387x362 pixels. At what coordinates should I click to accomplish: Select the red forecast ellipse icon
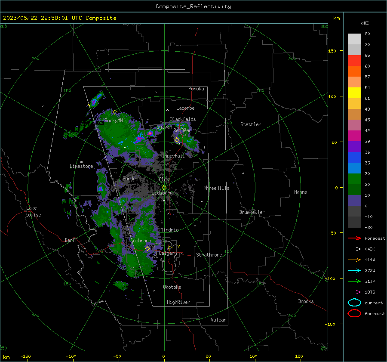354,313
